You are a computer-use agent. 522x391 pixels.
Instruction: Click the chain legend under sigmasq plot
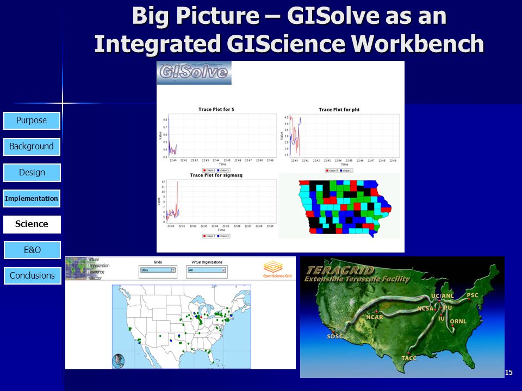[216, 236]
